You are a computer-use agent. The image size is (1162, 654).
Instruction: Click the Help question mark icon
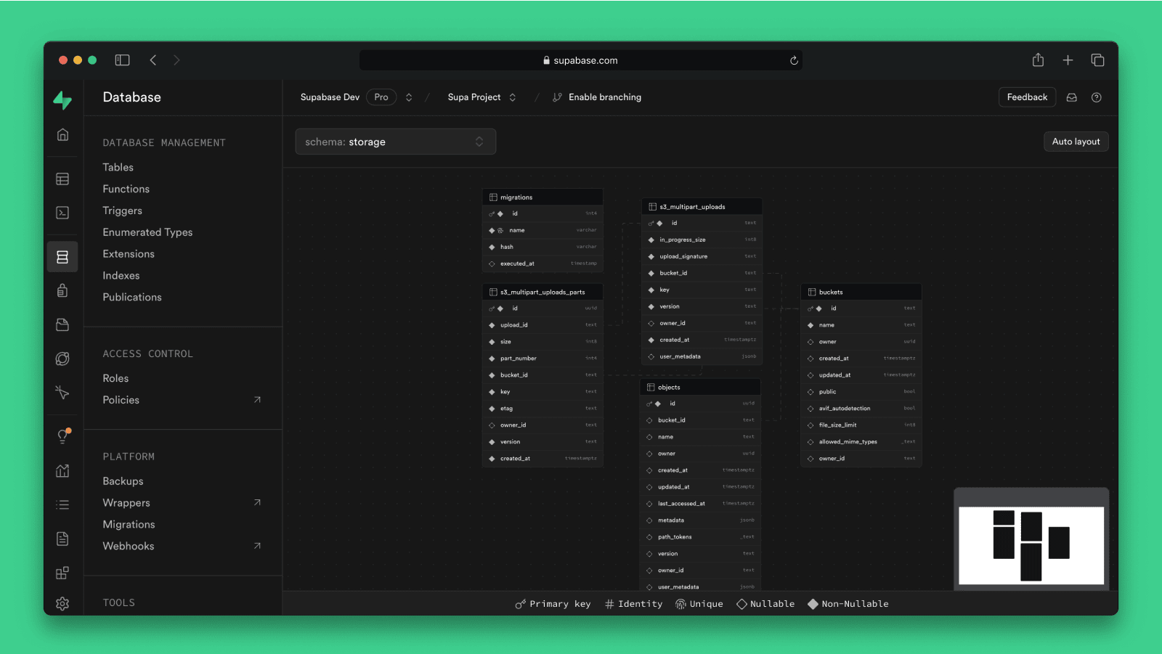(1096, 97)
